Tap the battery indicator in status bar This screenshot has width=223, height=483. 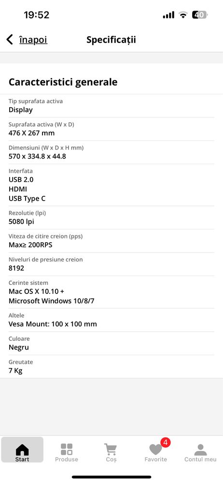click(199, 15)
